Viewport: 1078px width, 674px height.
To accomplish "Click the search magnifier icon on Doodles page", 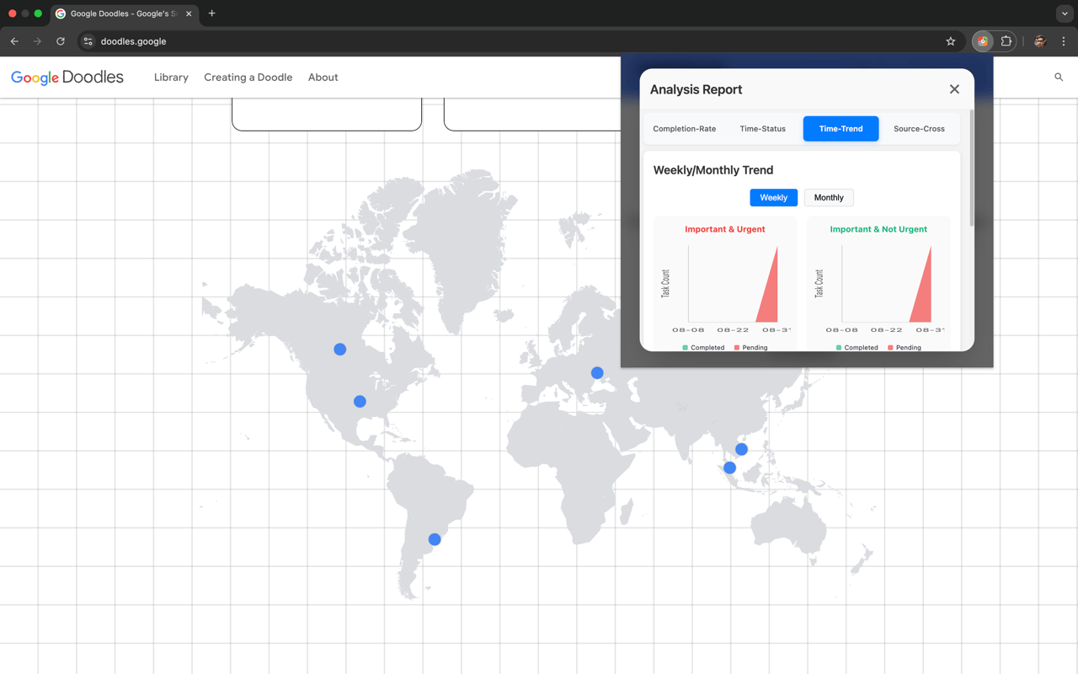I will point(1059,78).
